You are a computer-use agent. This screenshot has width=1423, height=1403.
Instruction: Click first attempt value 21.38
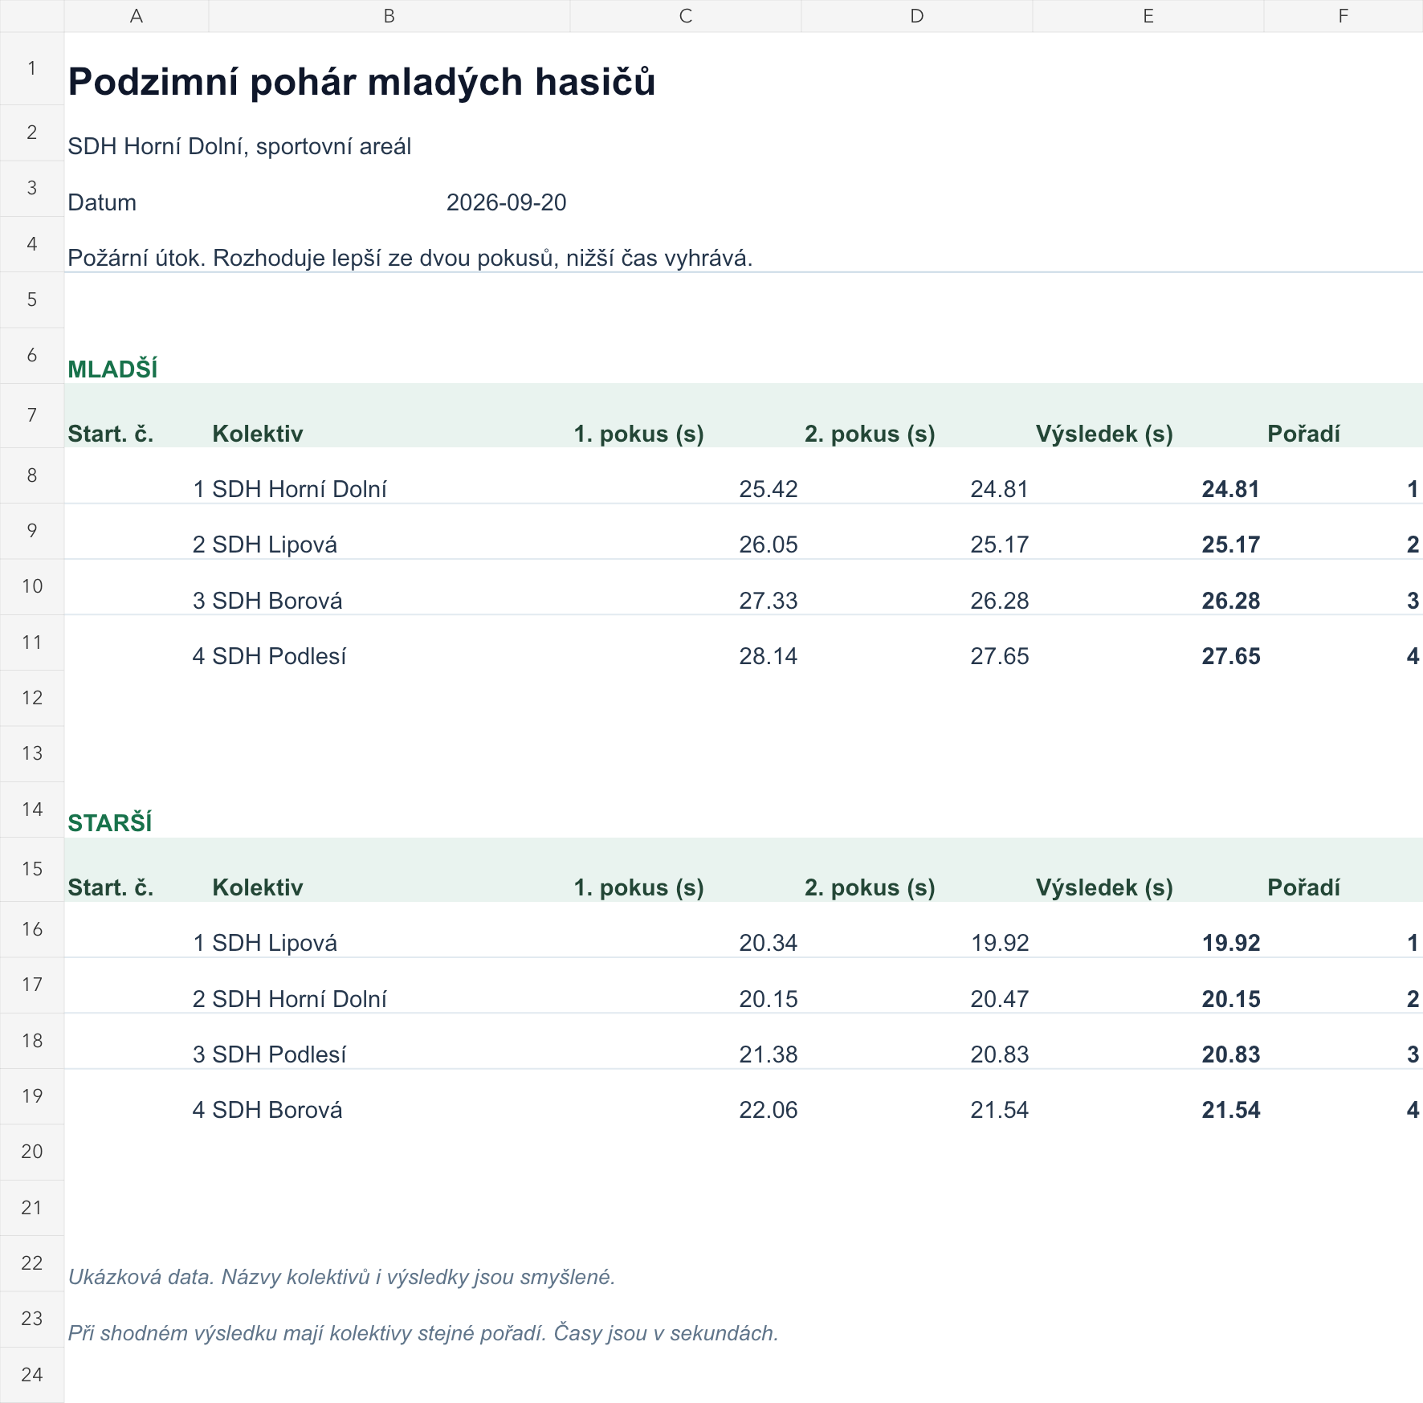[x=769, y=1054]
